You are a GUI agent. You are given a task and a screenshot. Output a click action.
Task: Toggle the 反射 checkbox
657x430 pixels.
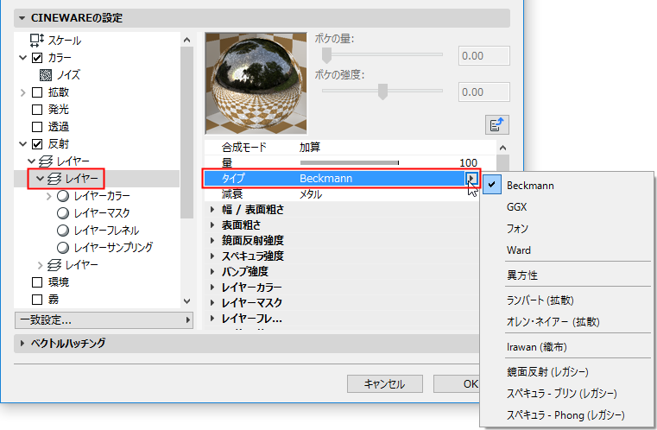coord(37,144)
